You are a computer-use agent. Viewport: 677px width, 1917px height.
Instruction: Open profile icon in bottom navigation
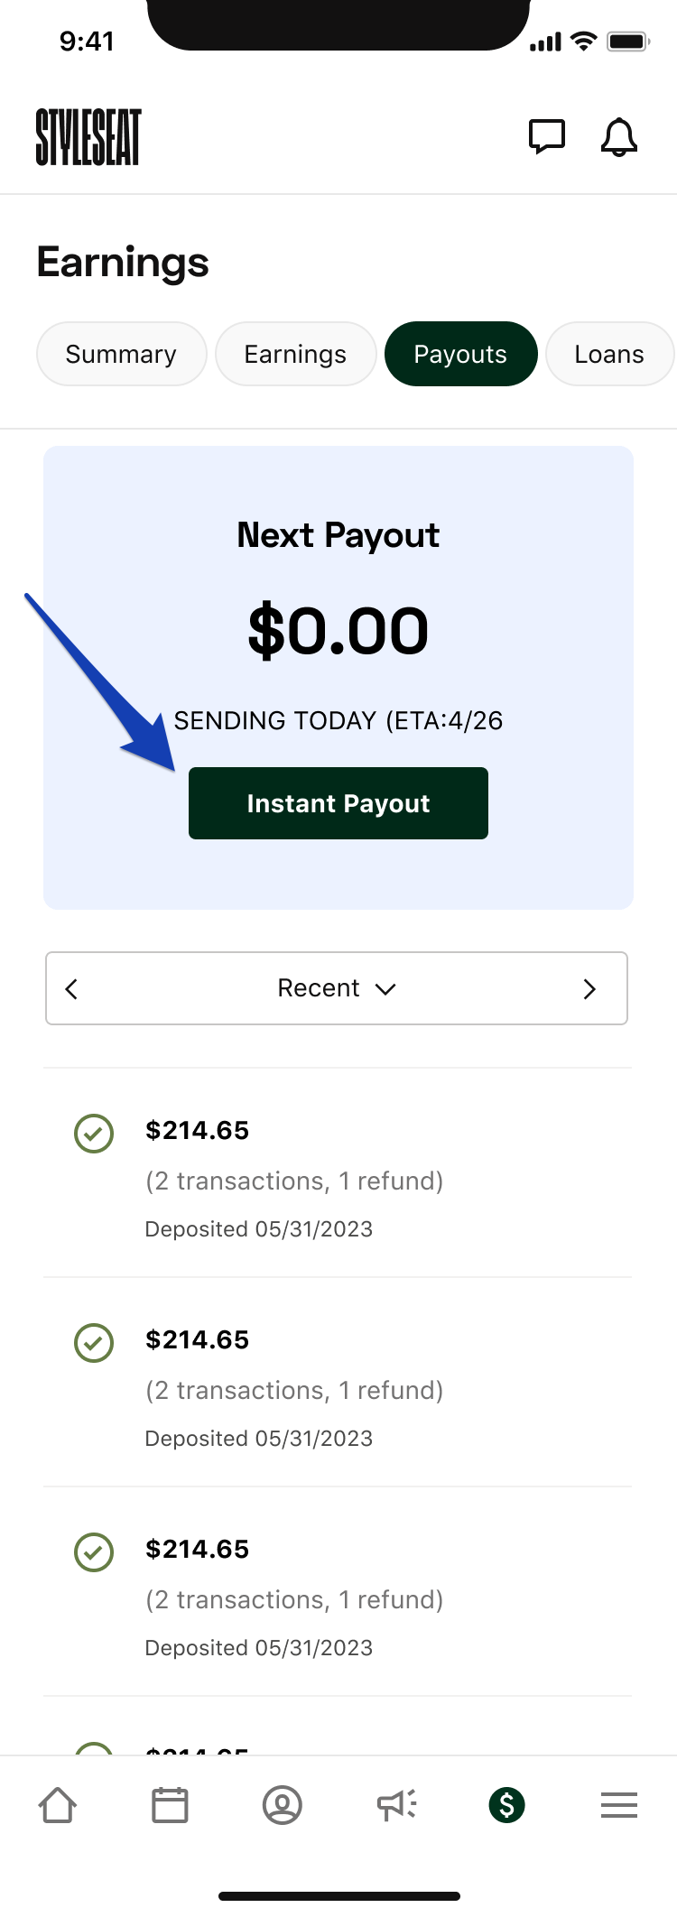point(282,1805)
